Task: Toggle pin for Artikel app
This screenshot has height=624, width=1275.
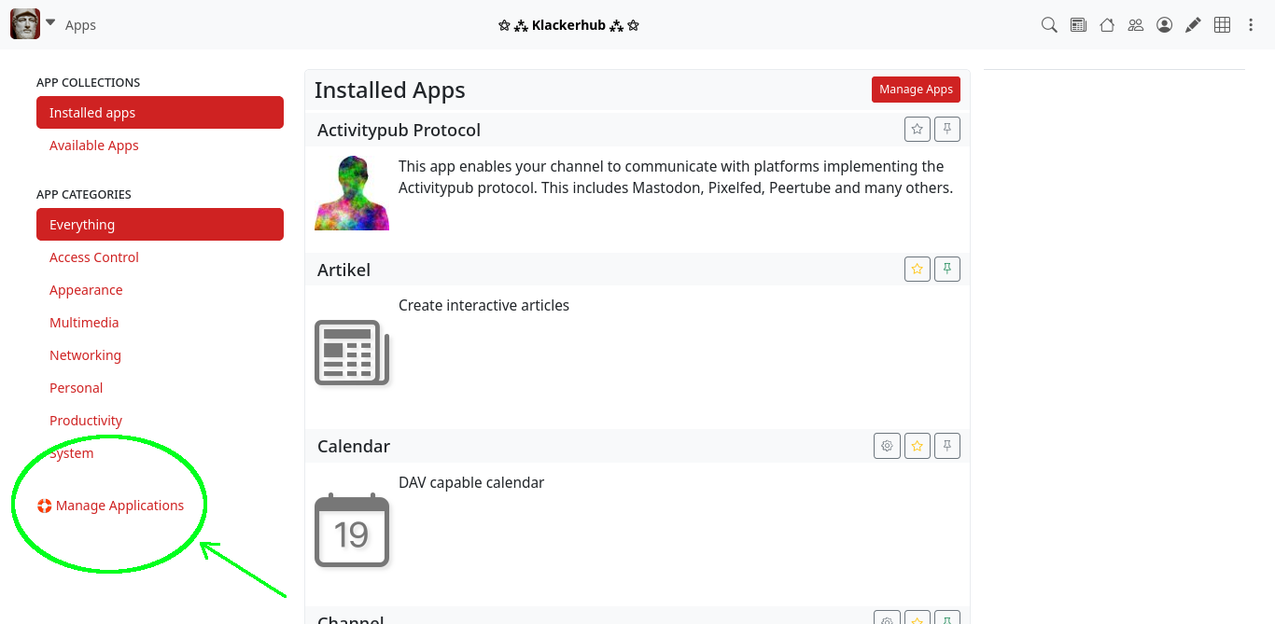Action: click(947, 270)
